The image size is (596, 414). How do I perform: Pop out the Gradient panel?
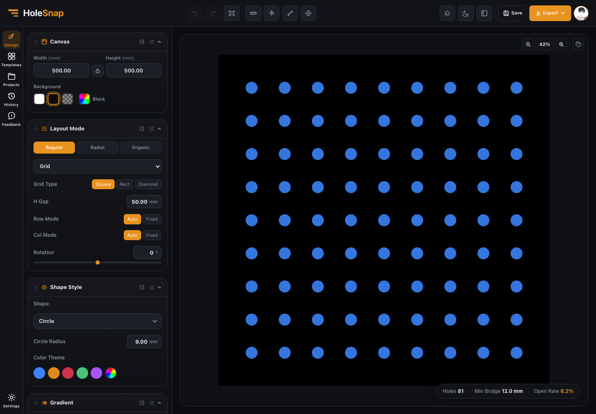click(151, 403)
